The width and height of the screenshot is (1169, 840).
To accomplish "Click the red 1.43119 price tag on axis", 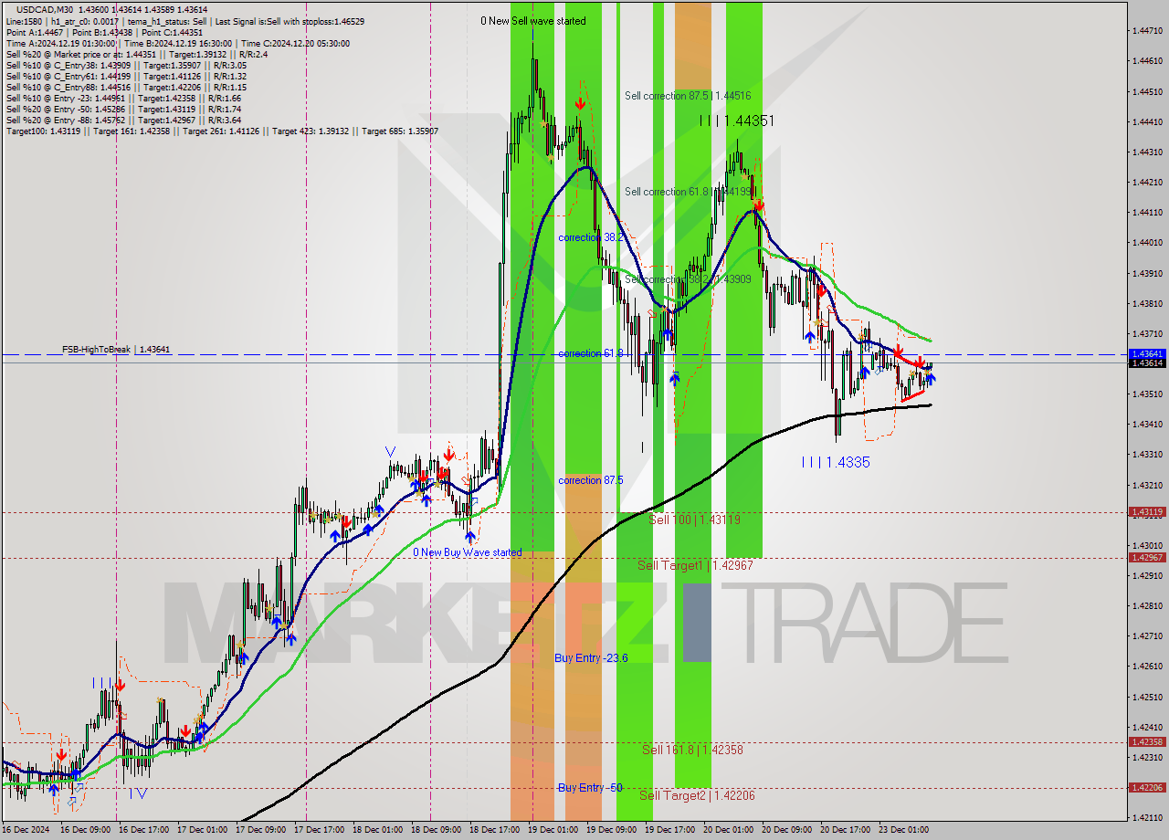I will coord(1147,512).
